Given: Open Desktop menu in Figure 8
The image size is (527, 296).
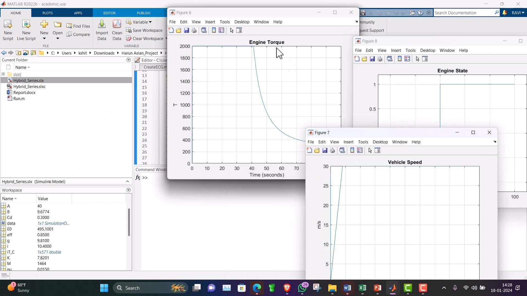Looking at the screenshot, I should tap(428, 50).
